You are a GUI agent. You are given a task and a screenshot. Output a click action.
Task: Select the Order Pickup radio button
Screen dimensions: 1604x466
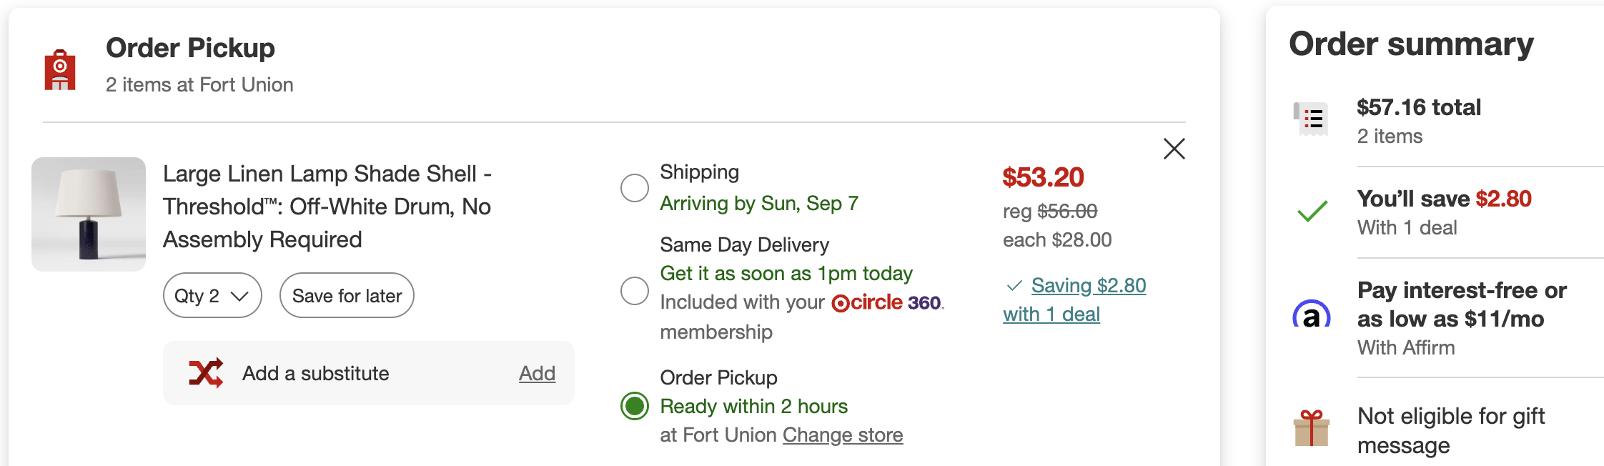click(x=635, y=406)
